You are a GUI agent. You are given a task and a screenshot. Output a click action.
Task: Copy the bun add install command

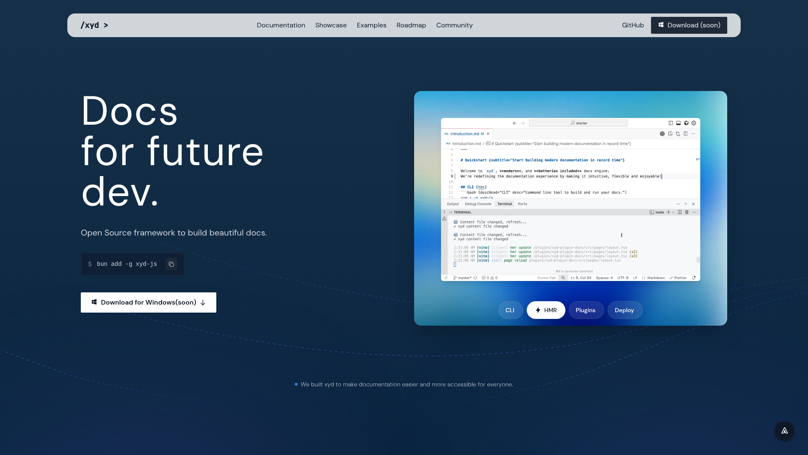pyautogui.click(x=171, y=264)
